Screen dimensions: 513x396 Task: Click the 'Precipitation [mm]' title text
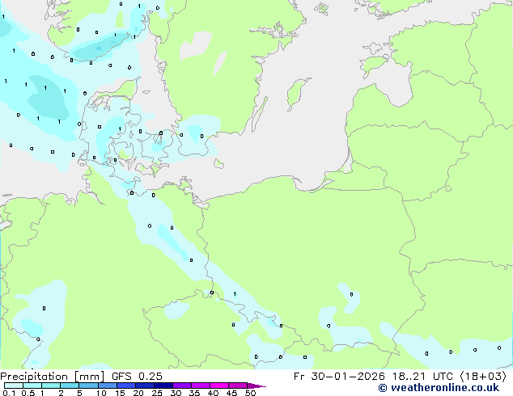click(x=53, y=377)
